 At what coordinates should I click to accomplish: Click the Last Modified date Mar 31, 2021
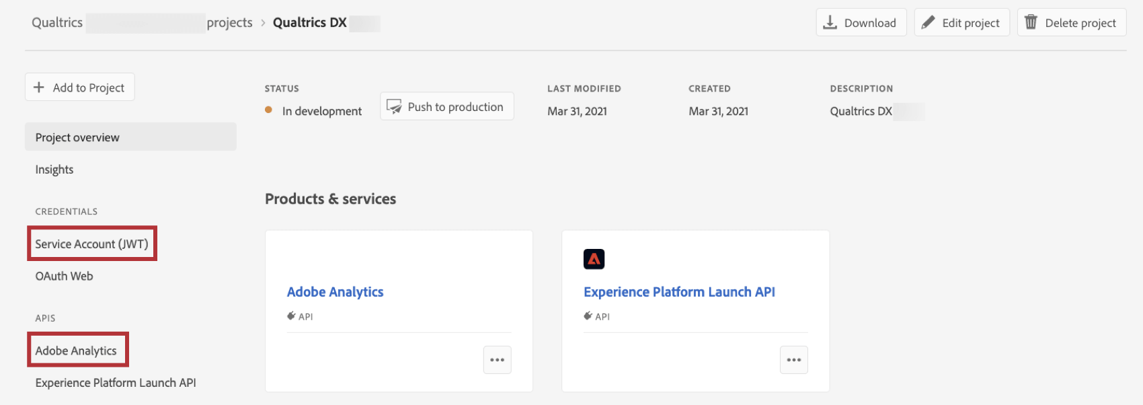coord(577,111)
